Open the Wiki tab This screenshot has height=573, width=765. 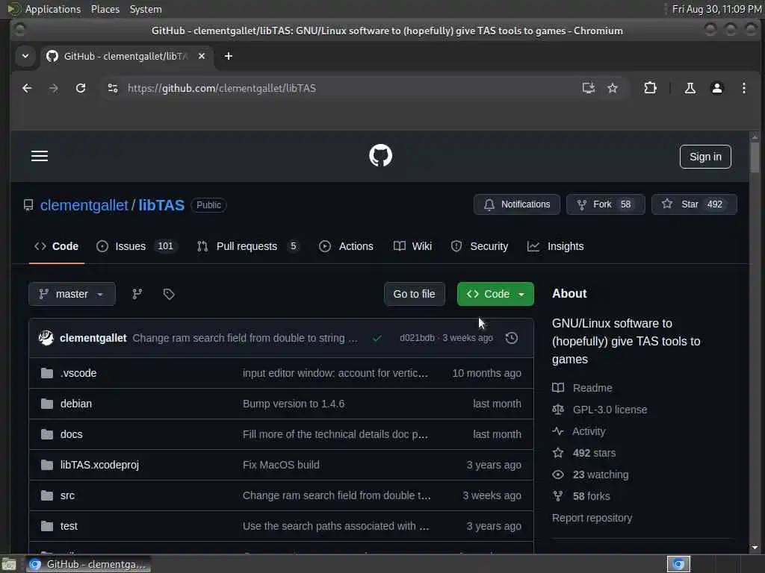(412, 246)
